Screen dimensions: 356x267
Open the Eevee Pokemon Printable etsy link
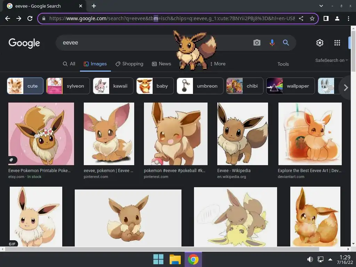[40, 170]
